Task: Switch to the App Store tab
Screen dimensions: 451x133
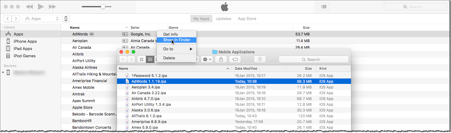Action: point(247,19)
